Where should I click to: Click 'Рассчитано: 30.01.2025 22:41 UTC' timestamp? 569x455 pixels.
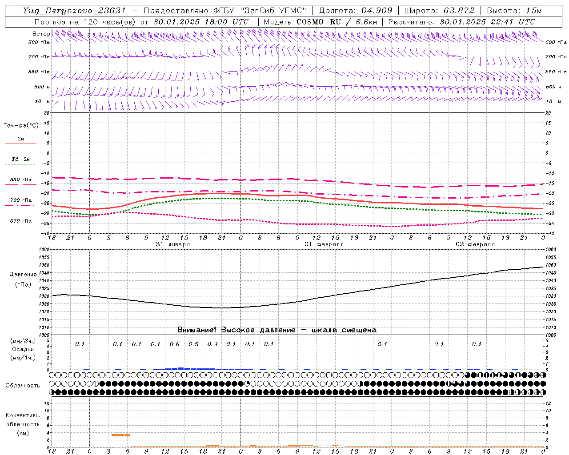point(461,22)
